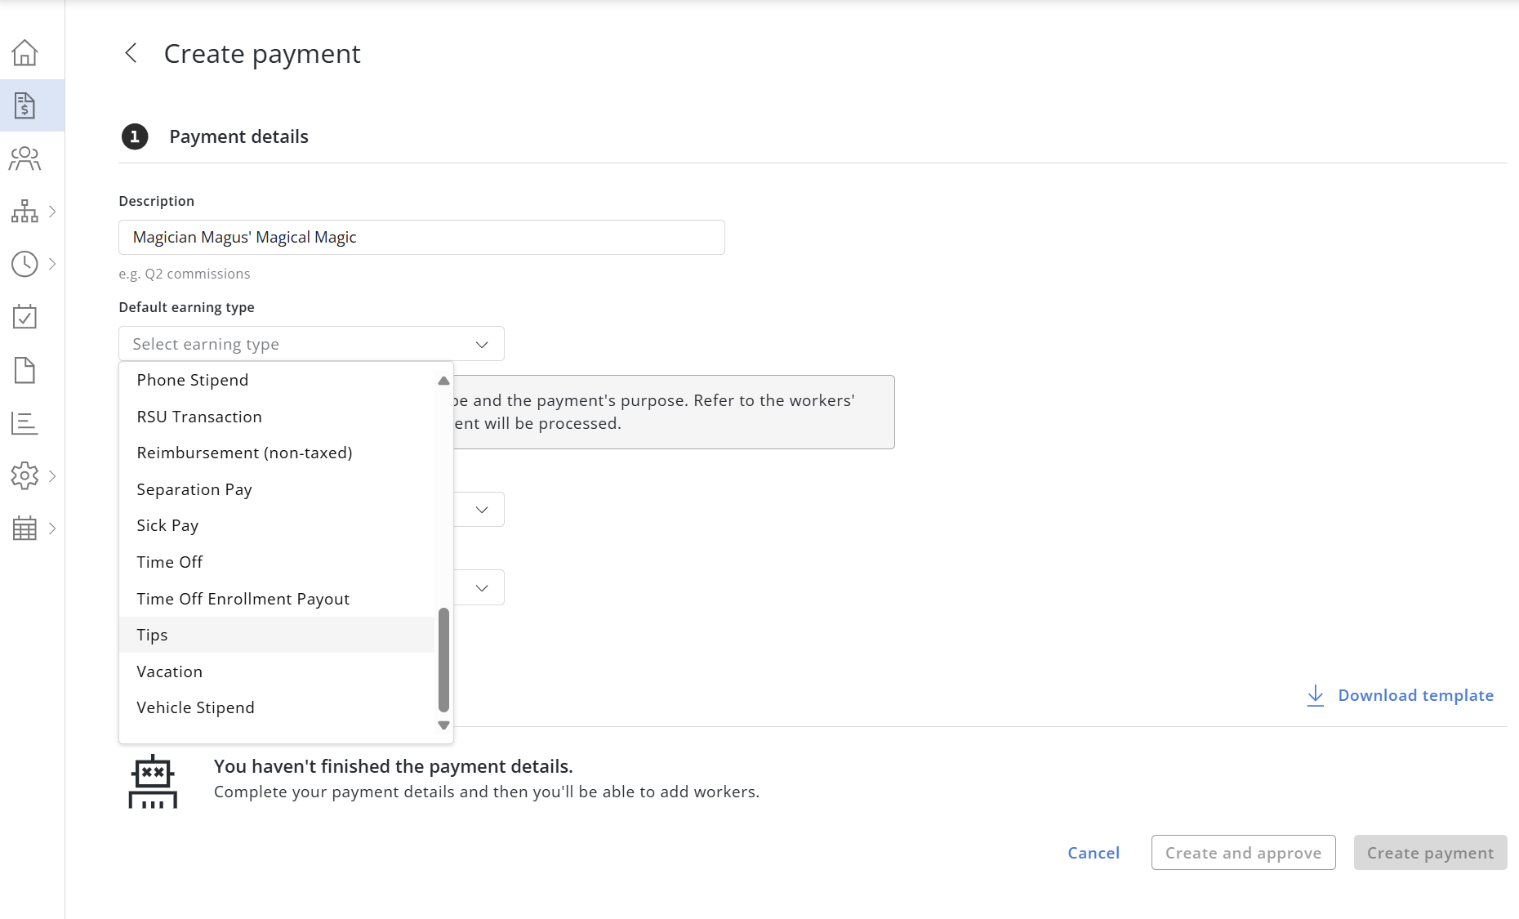
Task: Expand the org chart sidebar submenu chevron
Action: point(52,212)
